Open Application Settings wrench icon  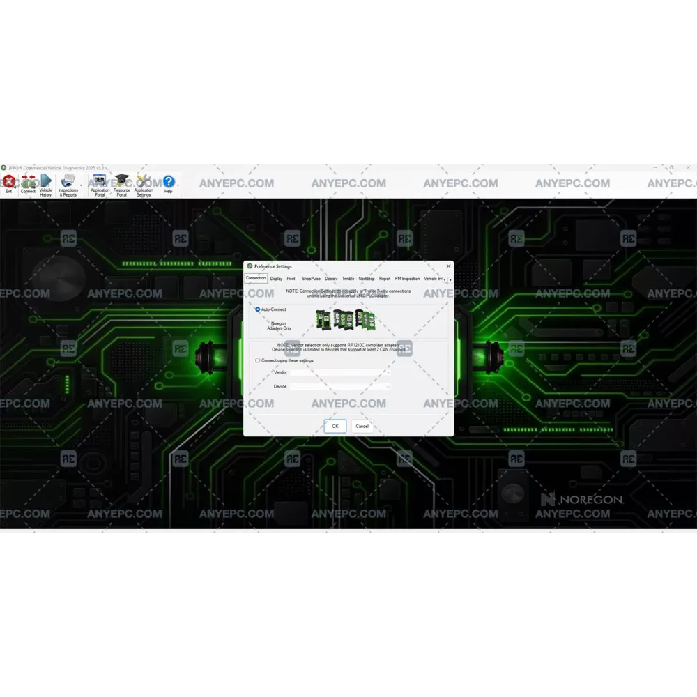(x=144, y=185)
